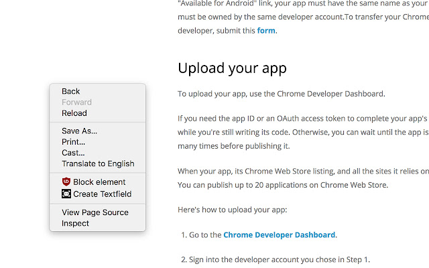This screenshot has height=268, width=429.
Task: Click the 'When your app, its Chrome Web Store listing' line
Action: click(303, 172)
